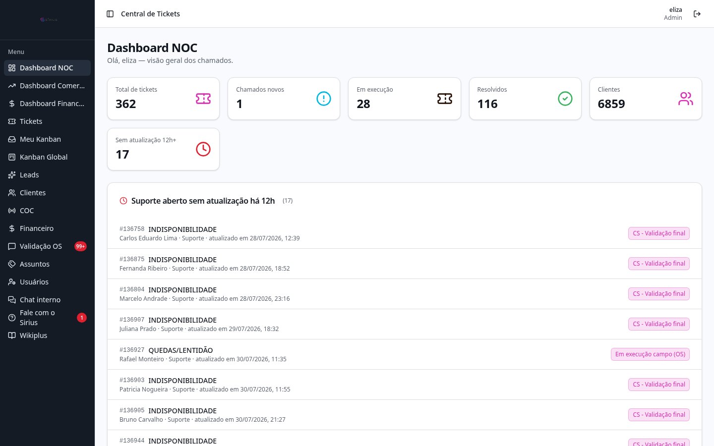Click the clock icon beside Suporte aberto heading
Image resolution: width=714 pixels, height=446 pixels.
tap(123, 201)
